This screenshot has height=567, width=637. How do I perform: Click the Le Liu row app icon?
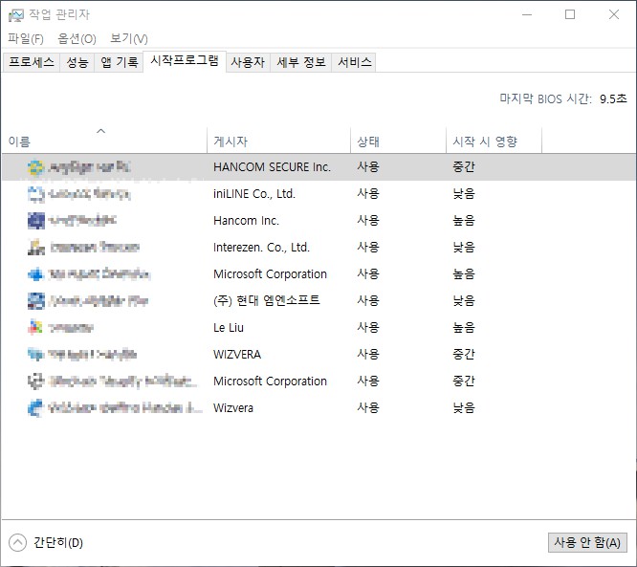point(35,327)
